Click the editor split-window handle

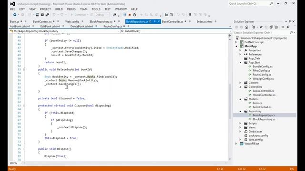pos(230,36)
